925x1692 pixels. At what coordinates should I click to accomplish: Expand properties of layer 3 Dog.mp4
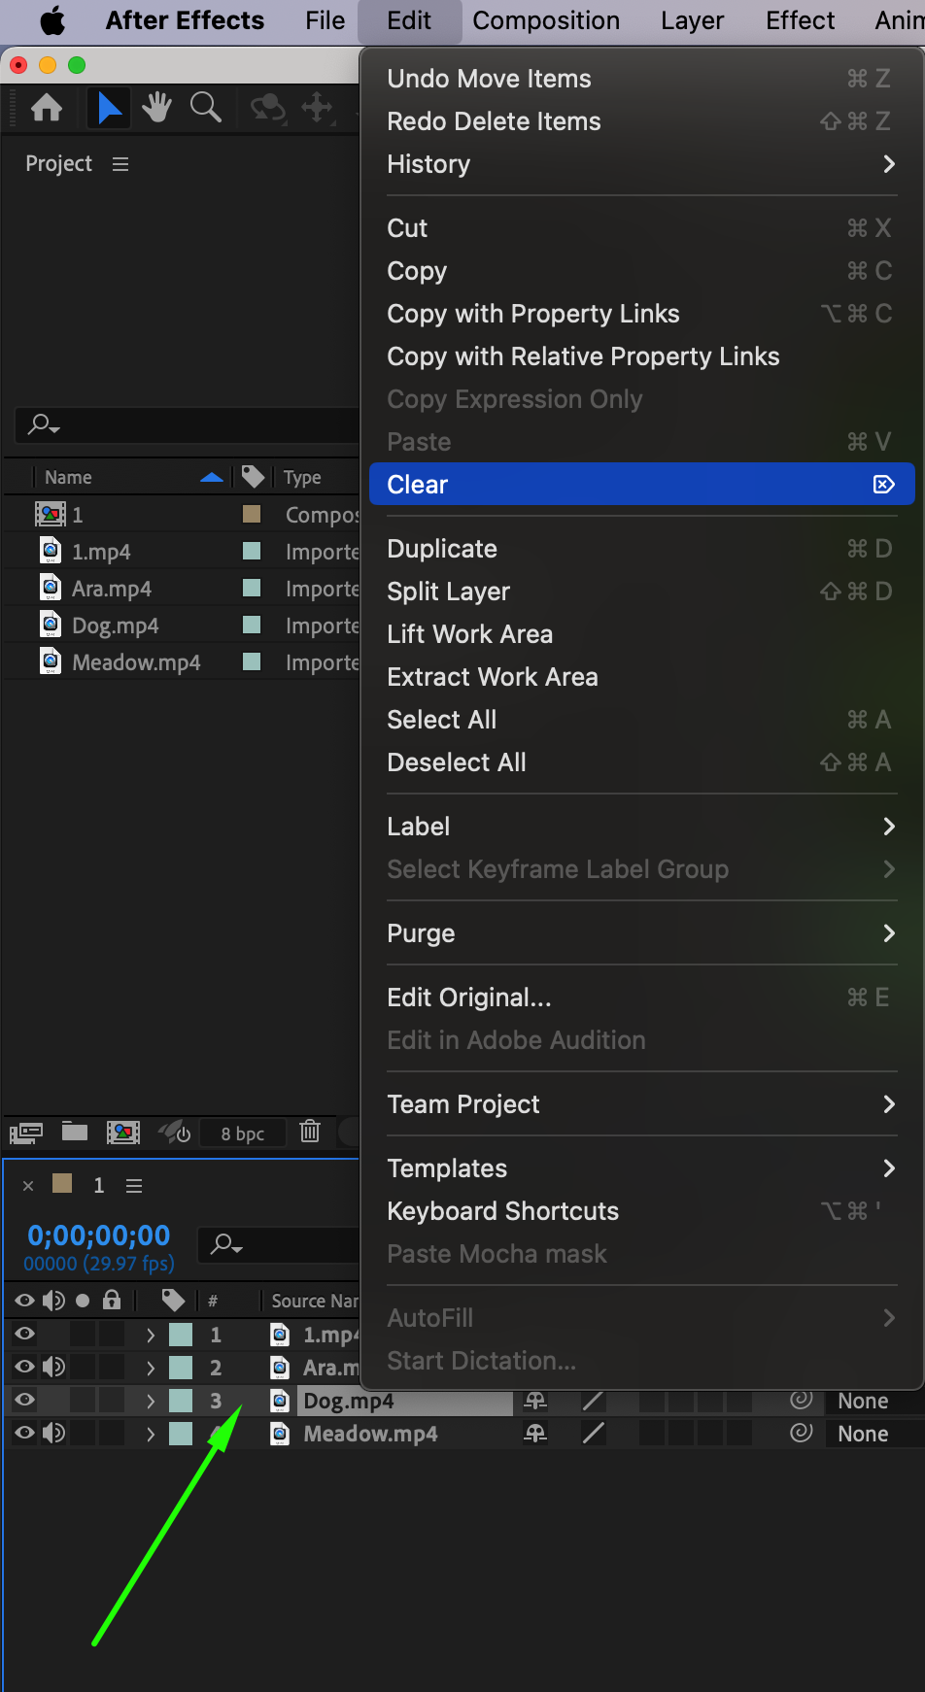(151, 1401)
